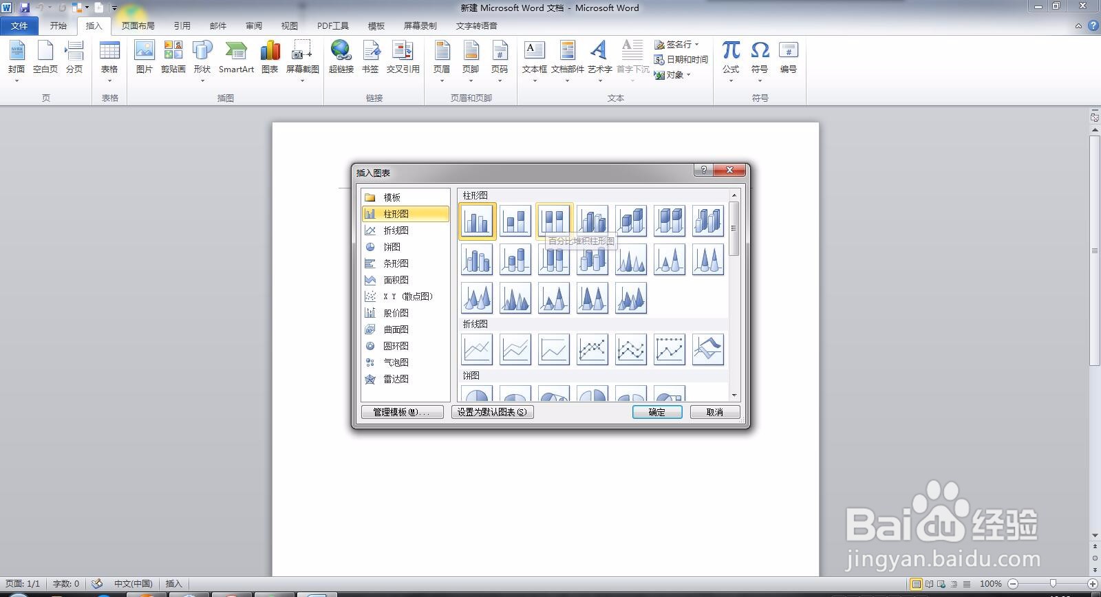Select Stock chart (股价图) category
The image size is (1101, 597).
tap(405, 313)
